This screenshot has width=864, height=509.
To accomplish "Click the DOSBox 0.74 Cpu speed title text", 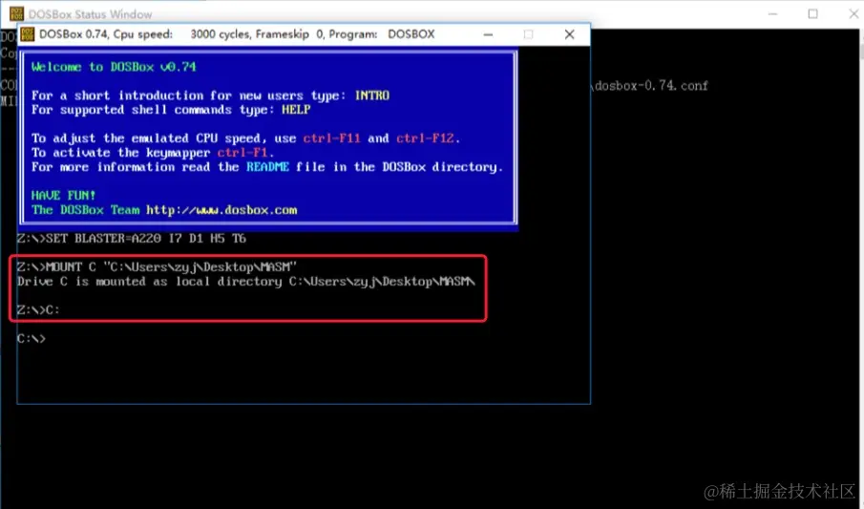I will (x=237, y=34).
